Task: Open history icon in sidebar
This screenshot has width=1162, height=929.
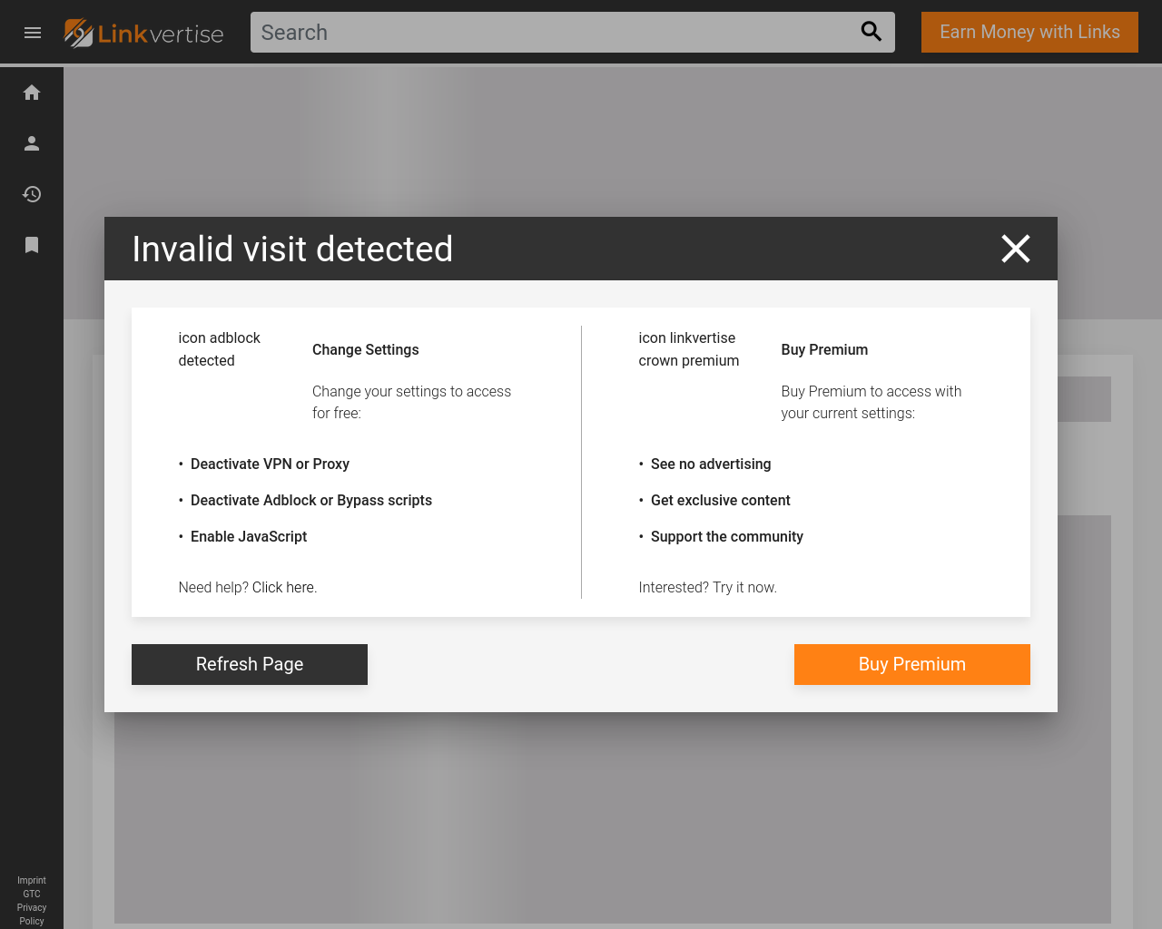Action: pos(32,194)
